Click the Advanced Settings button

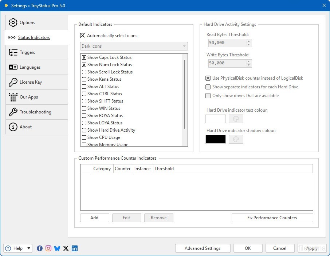click(203, 248)
